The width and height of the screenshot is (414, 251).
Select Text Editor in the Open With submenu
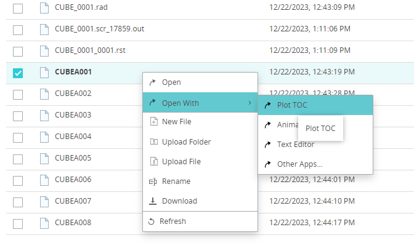tap(295, 145)
